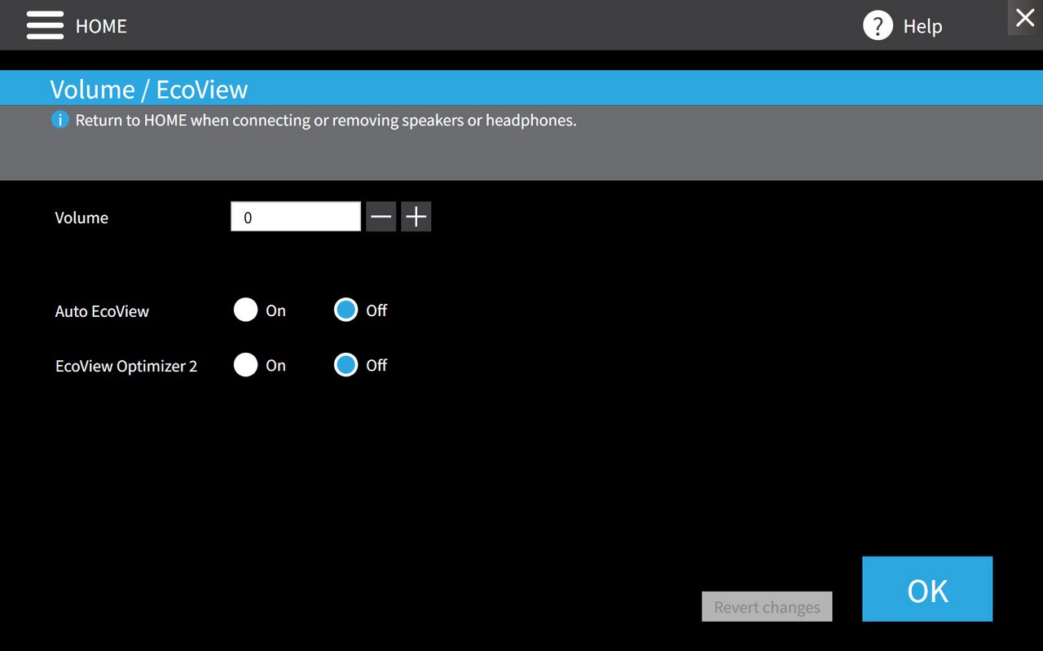This screenshot has height=651, width=1043.
Task: Click the EcoView Optimizer 2 label
Action: pyautogui.click(x=126, y=366)
